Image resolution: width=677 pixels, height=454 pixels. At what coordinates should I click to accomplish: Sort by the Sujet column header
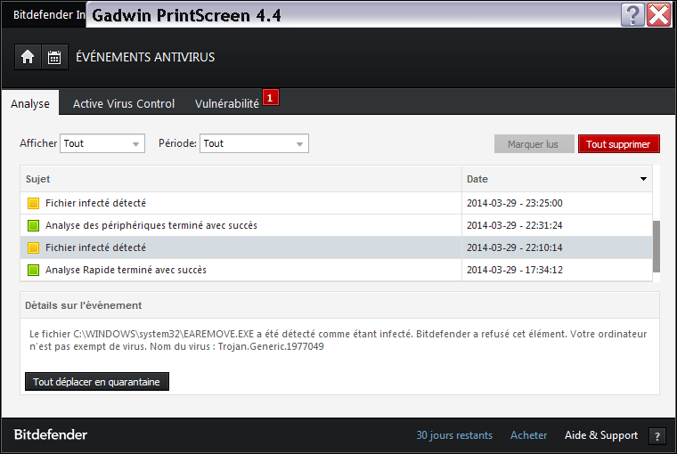tap(241, 179)
